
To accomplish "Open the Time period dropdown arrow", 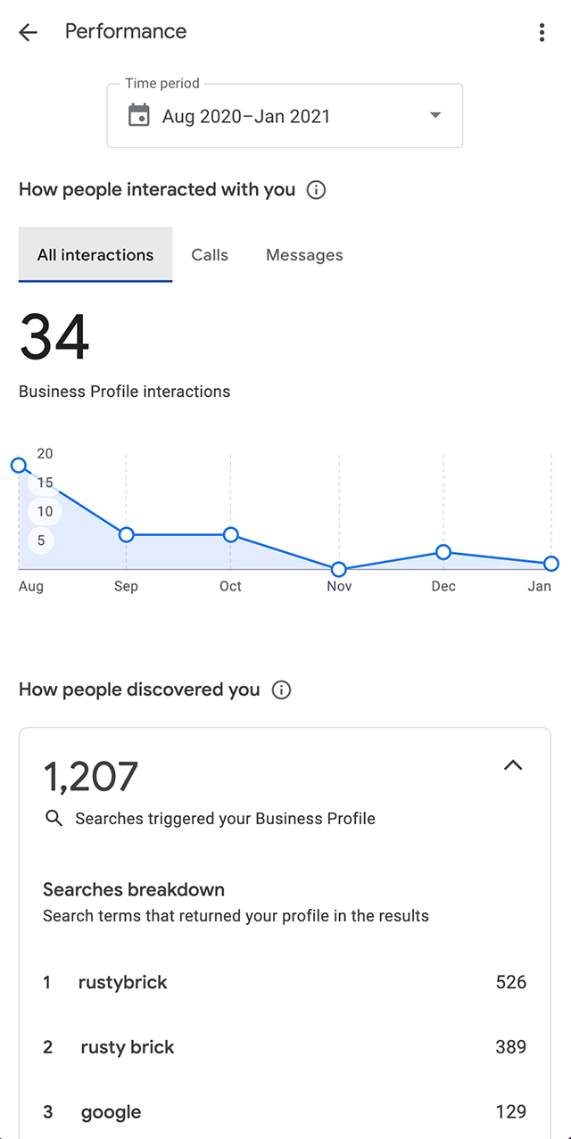I will 435,115.
